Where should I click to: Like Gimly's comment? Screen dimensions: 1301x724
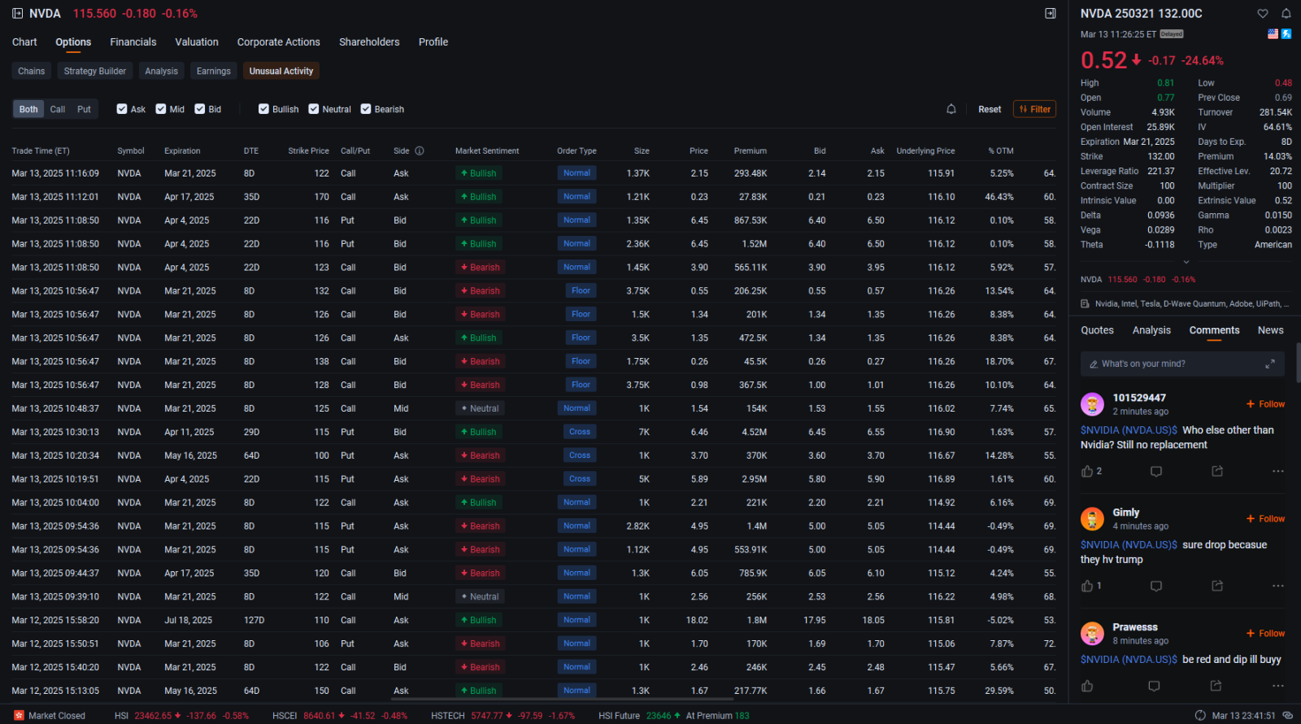pos(1087,586)
